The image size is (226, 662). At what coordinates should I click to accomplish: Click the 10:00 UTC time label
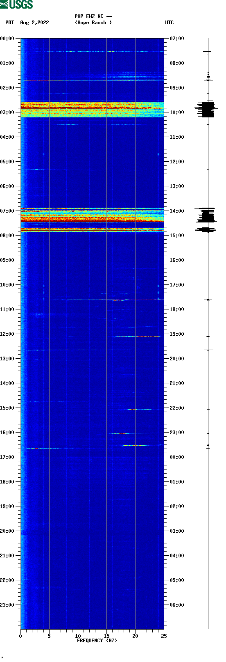point(177,112)
